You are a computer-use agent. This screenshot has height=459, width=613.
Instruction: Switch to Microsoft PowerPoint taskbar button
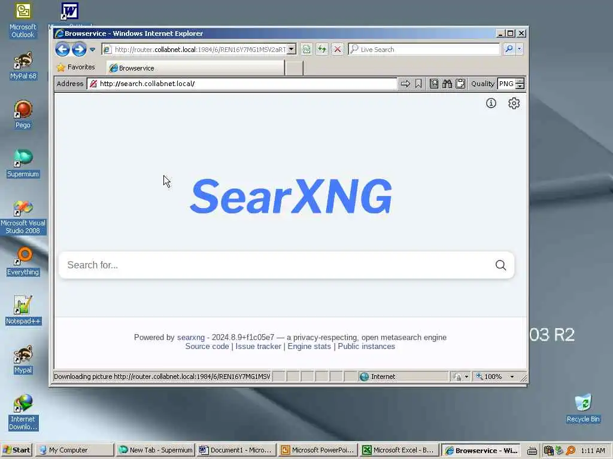(x=317, y=450)
